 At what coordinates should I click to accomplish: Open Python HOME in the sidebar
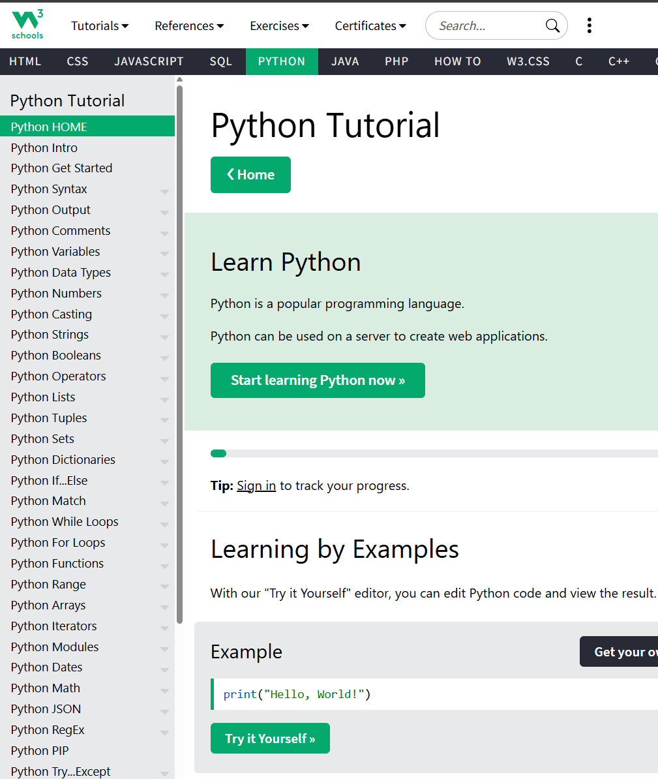87,126
